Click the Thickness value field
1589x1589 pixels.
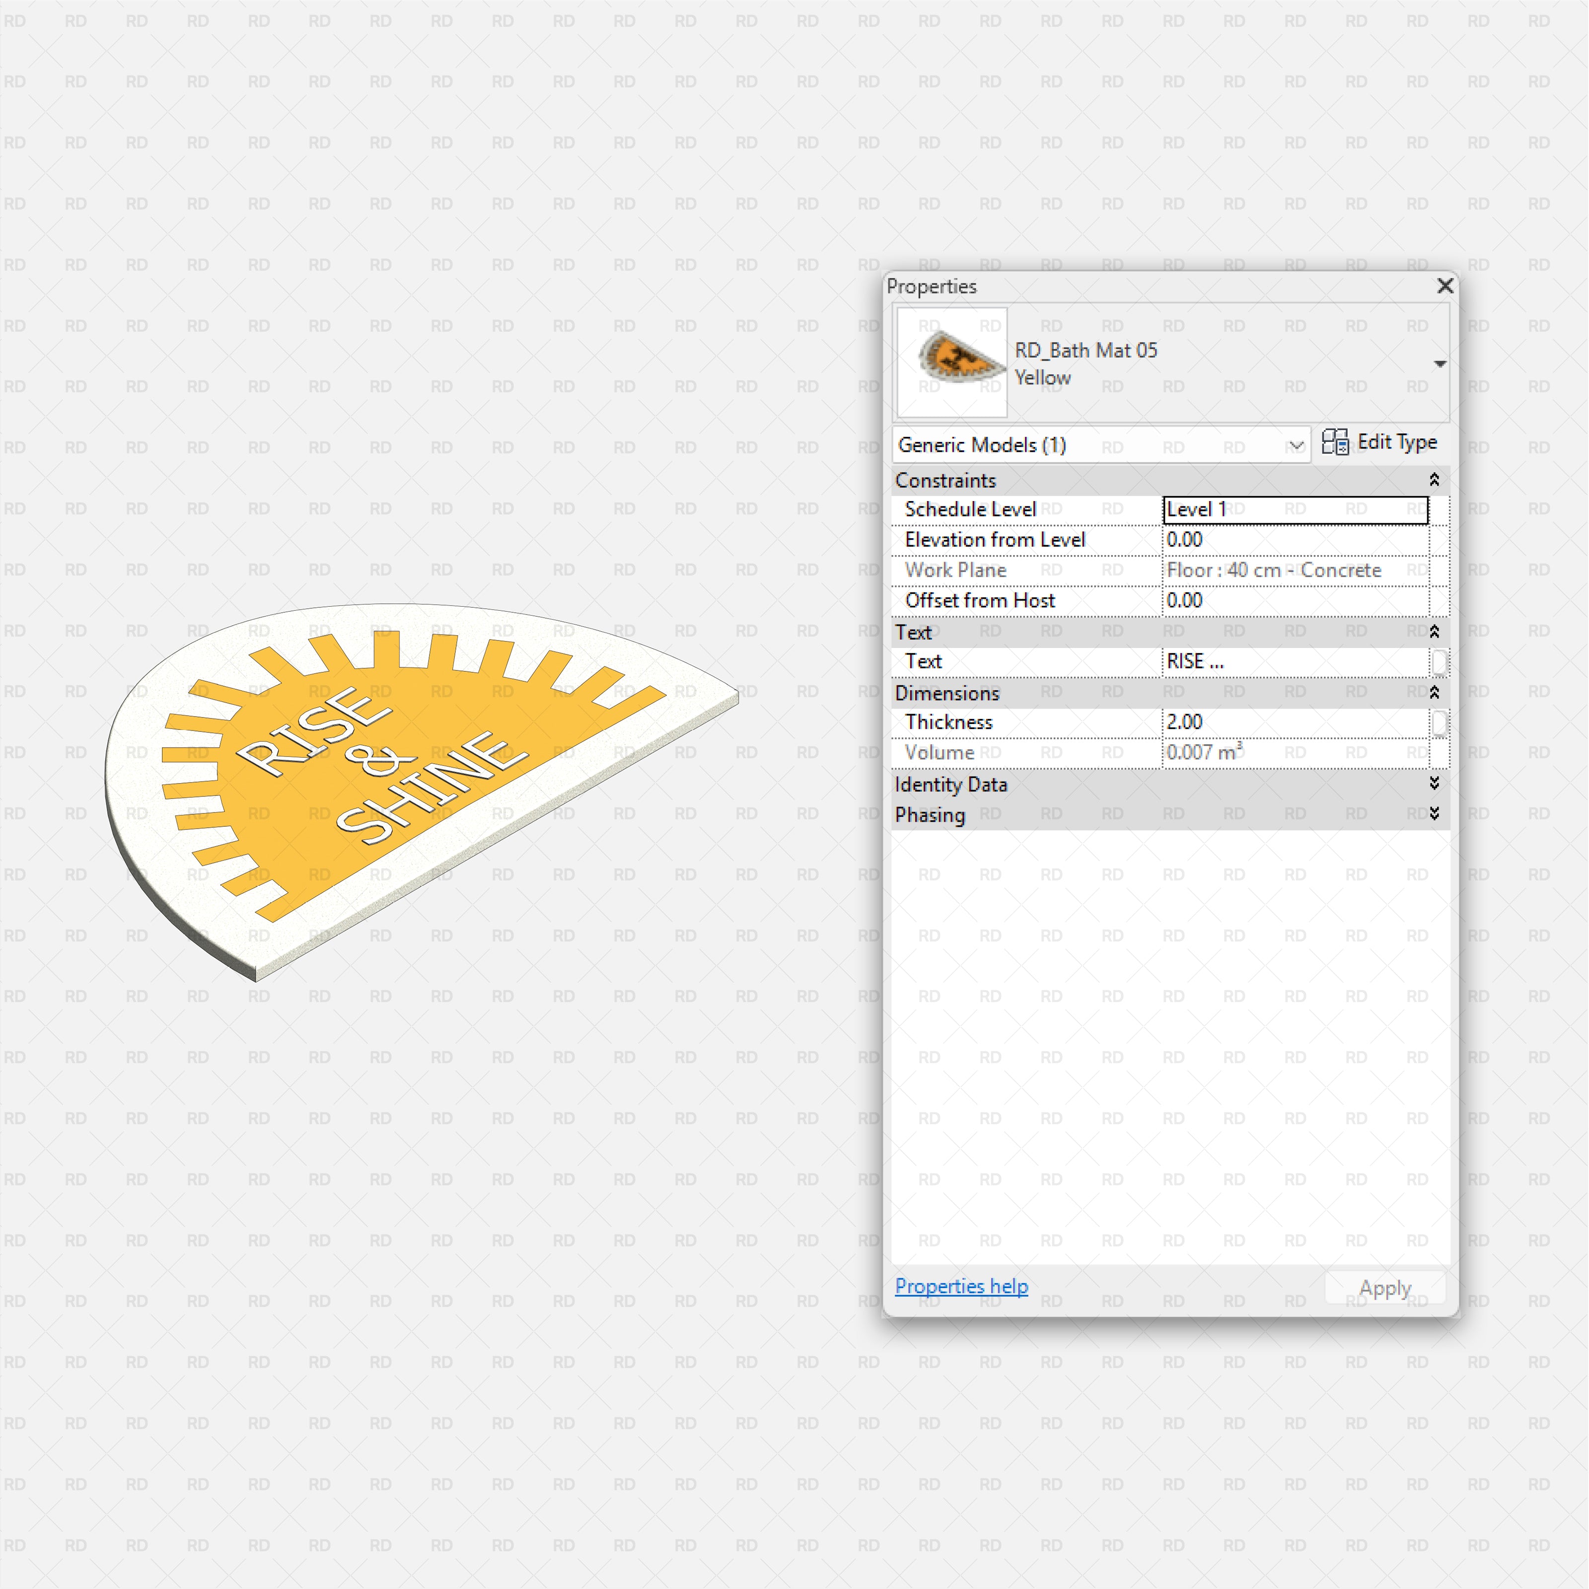point(1295,722)
